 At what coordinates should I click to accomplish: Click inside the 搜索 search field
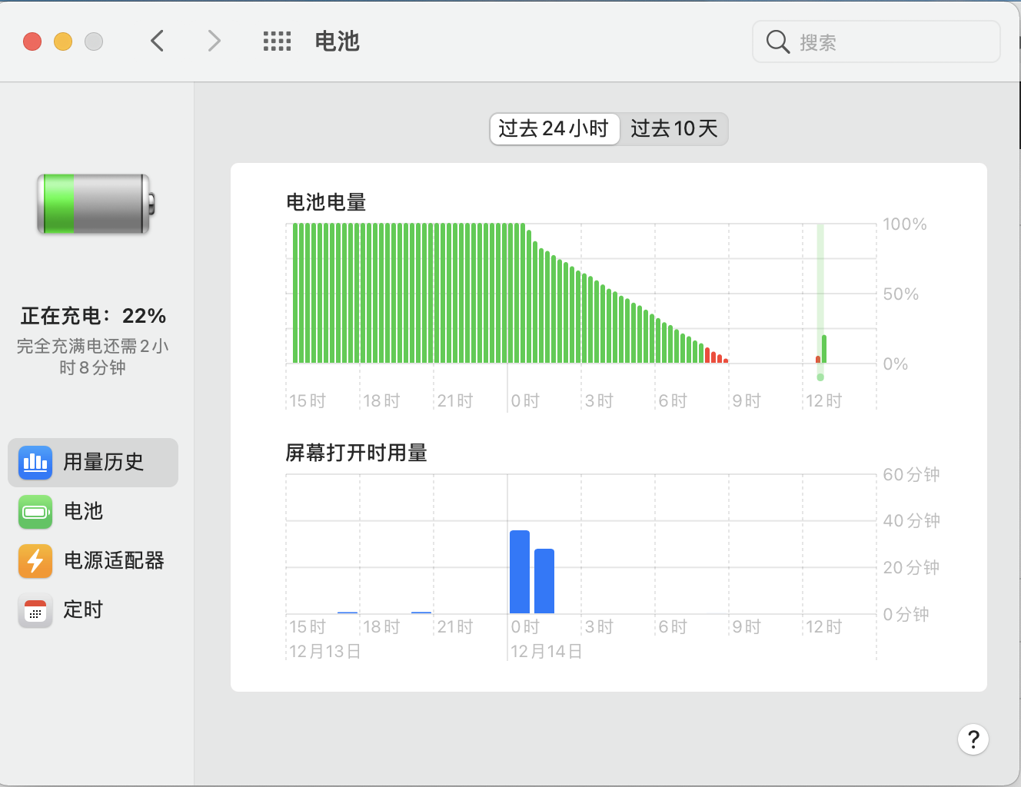pos(892,42)
